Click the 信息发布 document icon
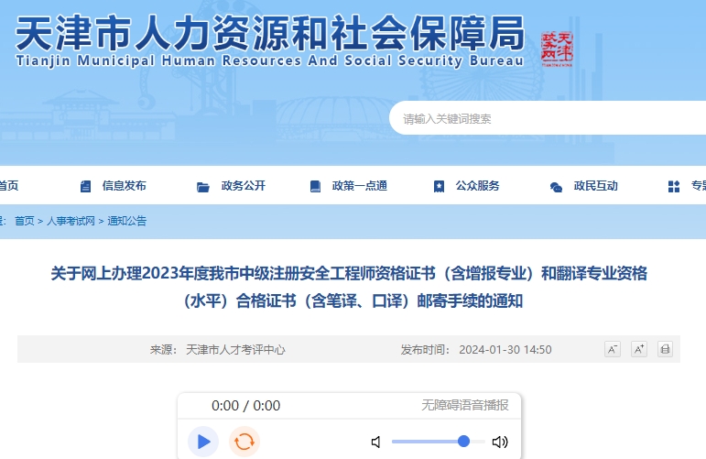 point(86,186)
